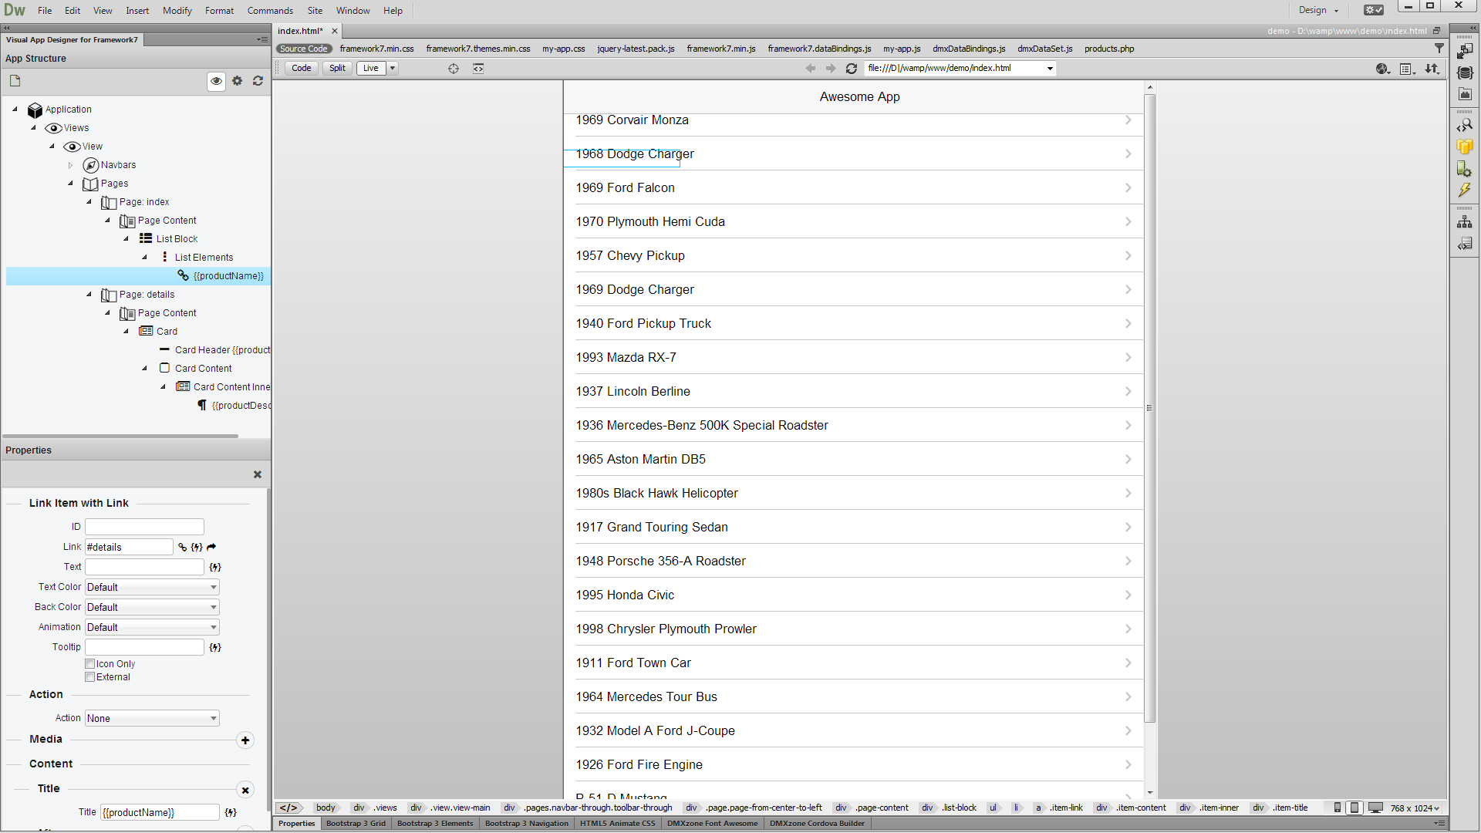1481x833 pixels.
Task: Click the live view vertical scrollbar
Action: click(1149, 408)
